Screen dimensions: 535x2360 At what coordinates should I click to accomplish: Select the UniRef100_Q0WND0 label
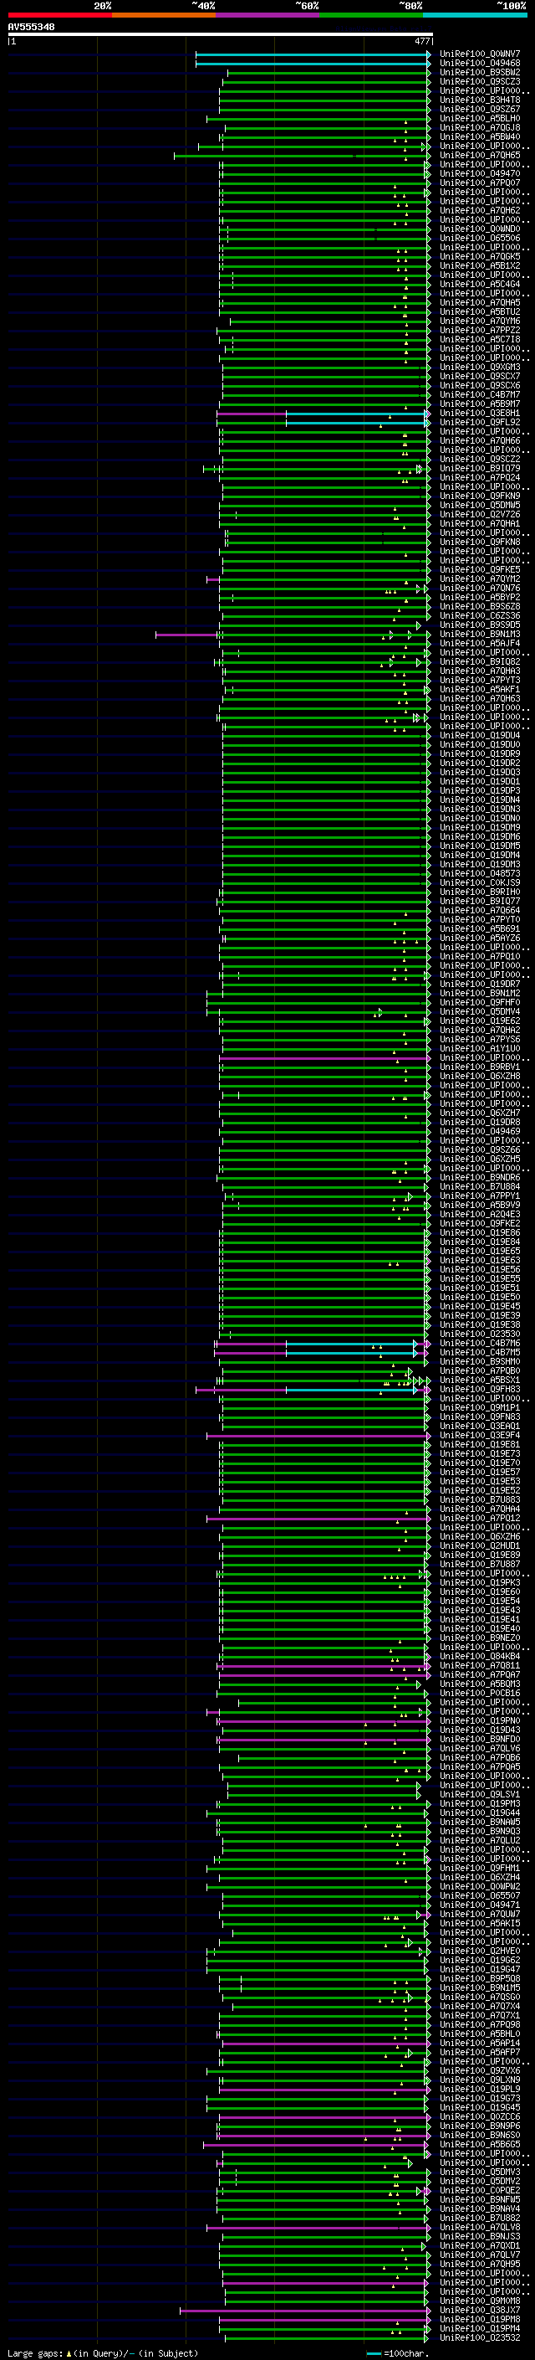coord(479,229)
